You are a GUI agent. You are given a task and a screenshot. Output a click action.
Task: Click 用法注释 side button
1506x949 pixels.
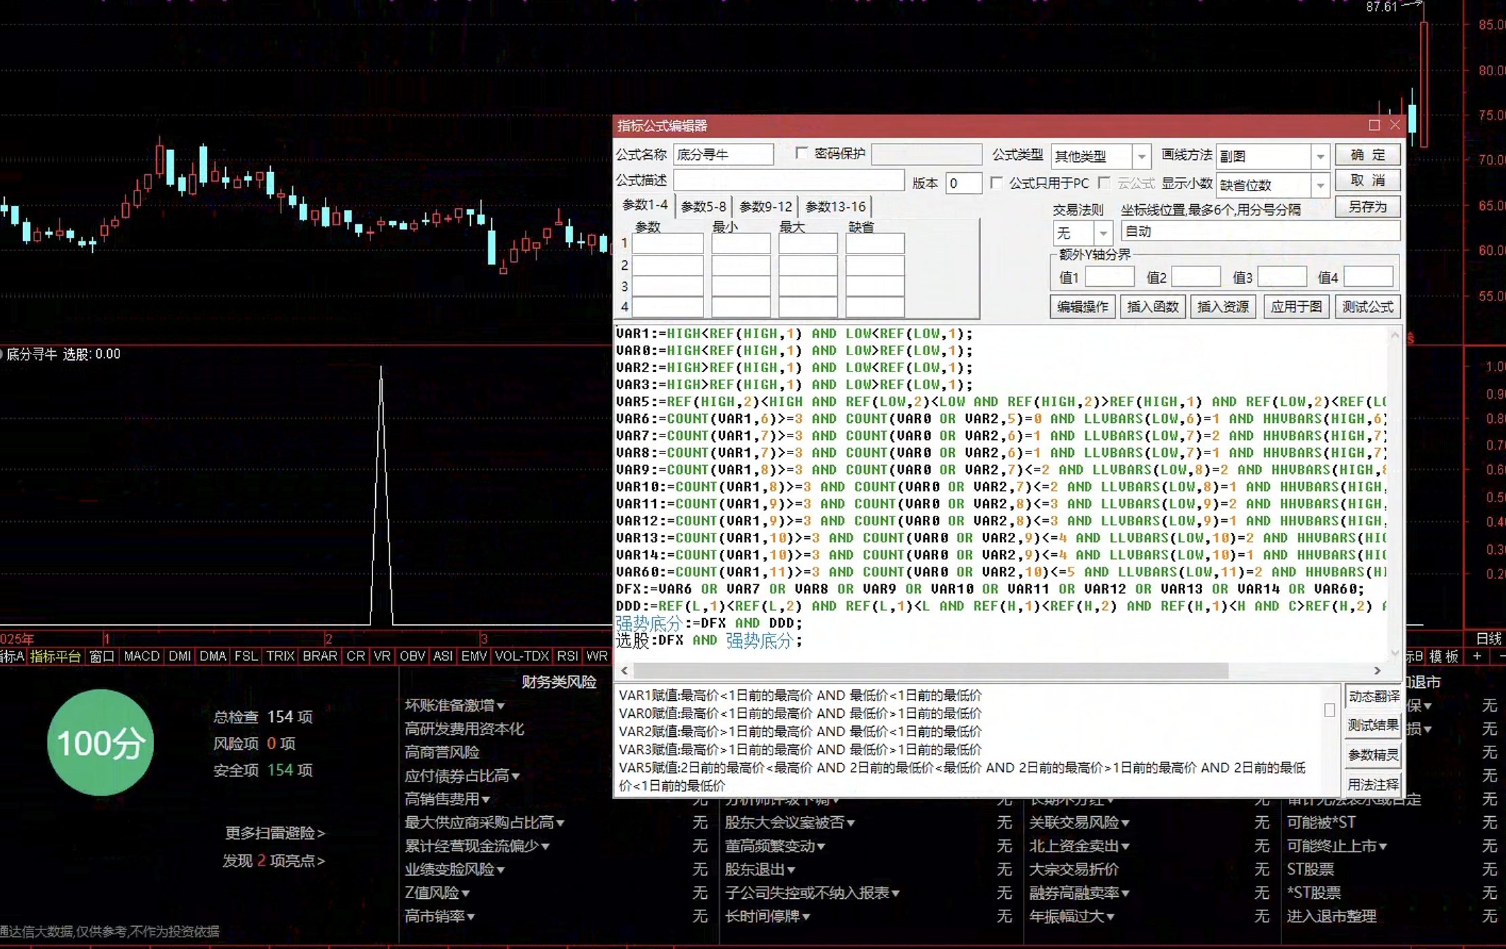[x=1374, y=784]
